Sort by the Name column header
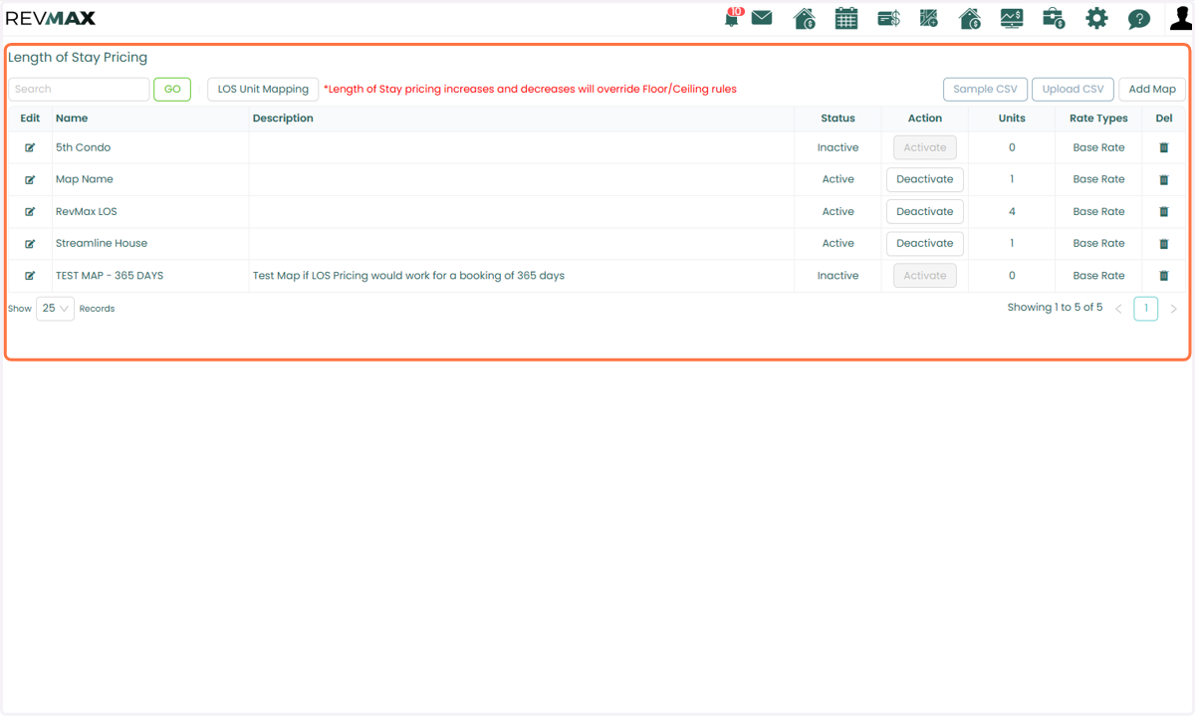This screenshot has width=1195, height=716. [x=72, y=119]
